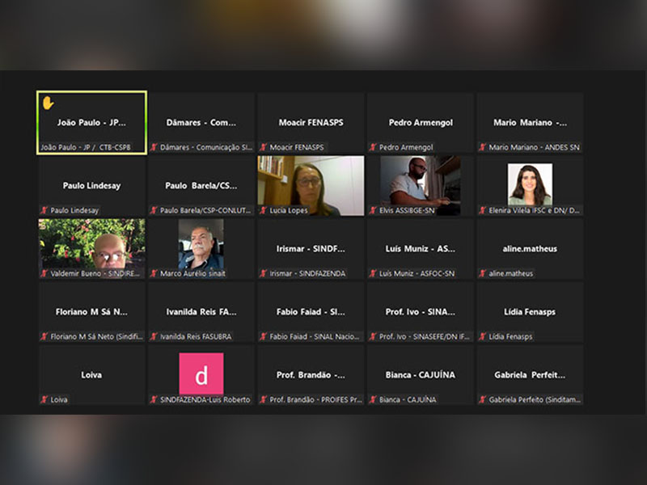647x485 pixels.
Task: Click the Gabriela Perfeito participant tile
Action: (x=530, y=374)
